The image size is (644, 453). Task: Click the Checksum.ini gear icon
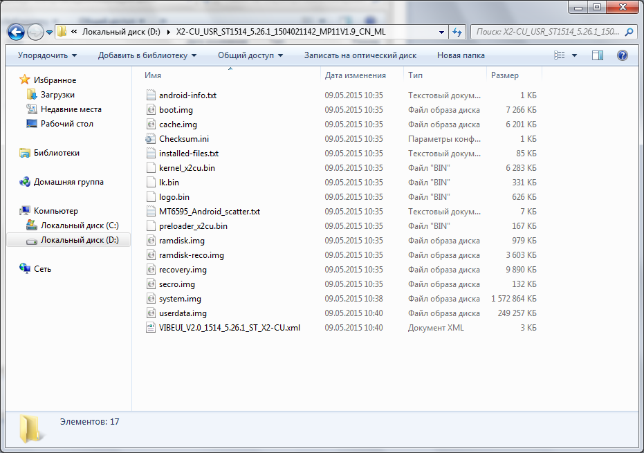(x=151, y=139)
